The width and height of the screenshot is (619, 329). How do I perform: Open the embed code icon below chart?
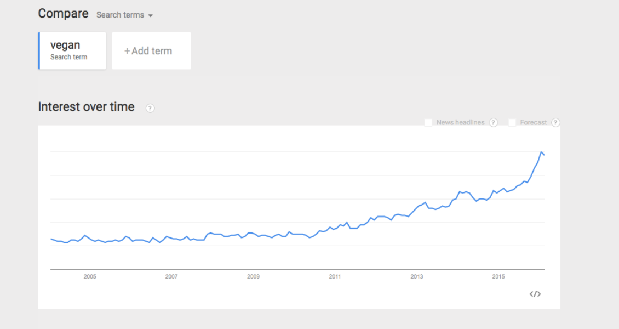click(x=535, y=294)
